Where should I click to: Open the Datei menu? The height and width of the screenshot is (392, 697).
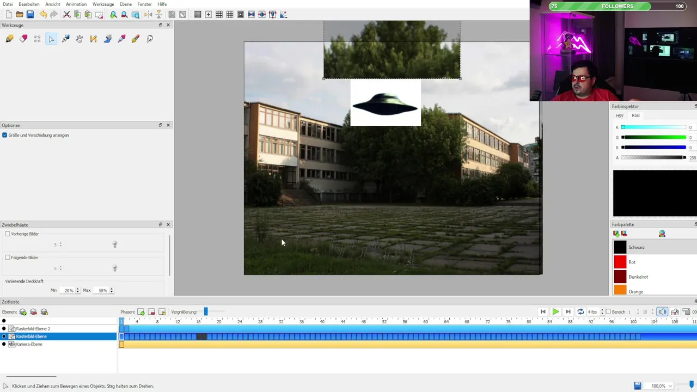pyautogui.click(x=8, y=4)
